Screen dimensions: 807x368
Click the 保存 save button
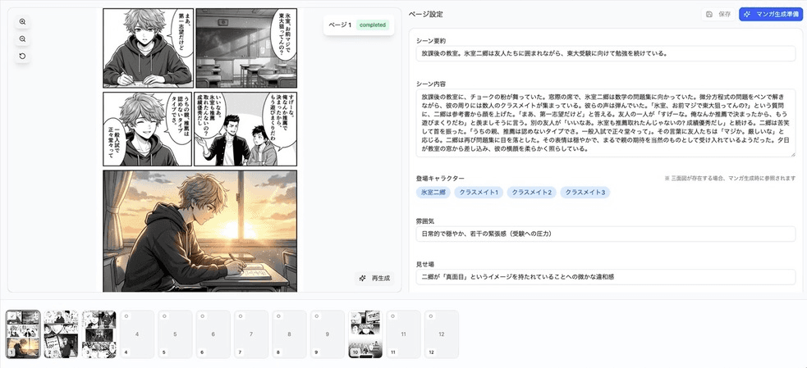coord(718,15)
